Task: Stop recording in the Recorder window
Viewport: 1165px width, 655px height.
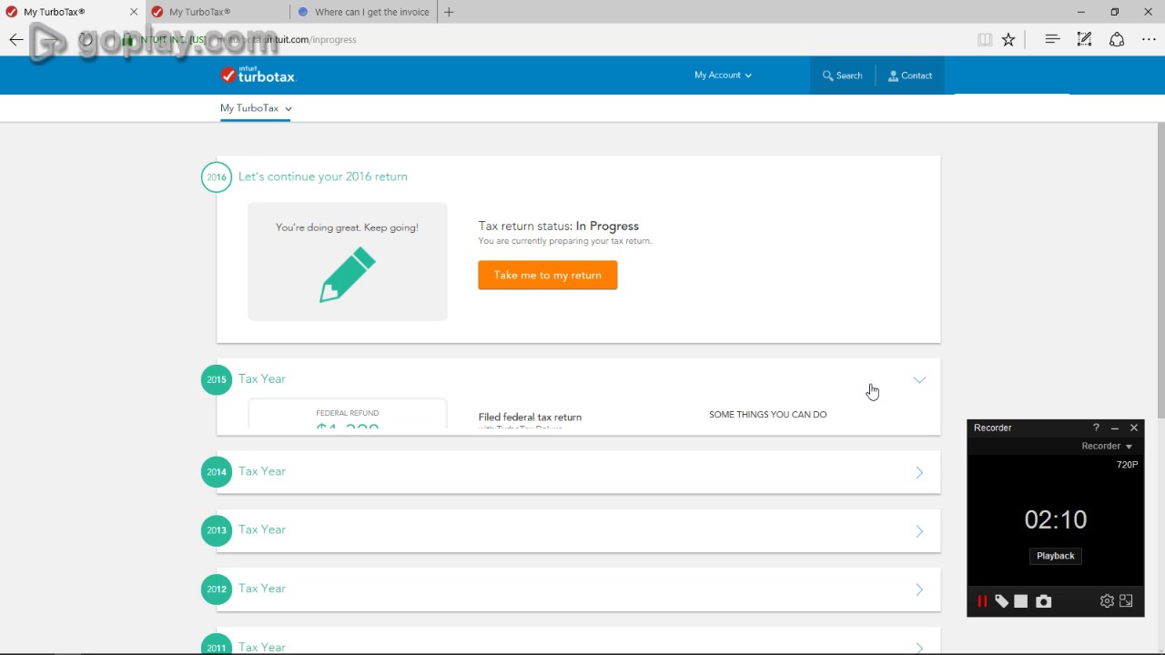Action: click(1021, 601)
